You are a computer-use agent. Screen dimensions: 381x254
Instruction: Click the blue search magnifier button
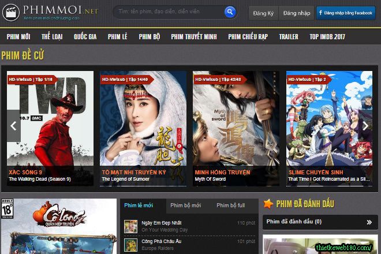pyautogui.click(x=230, y=12)
